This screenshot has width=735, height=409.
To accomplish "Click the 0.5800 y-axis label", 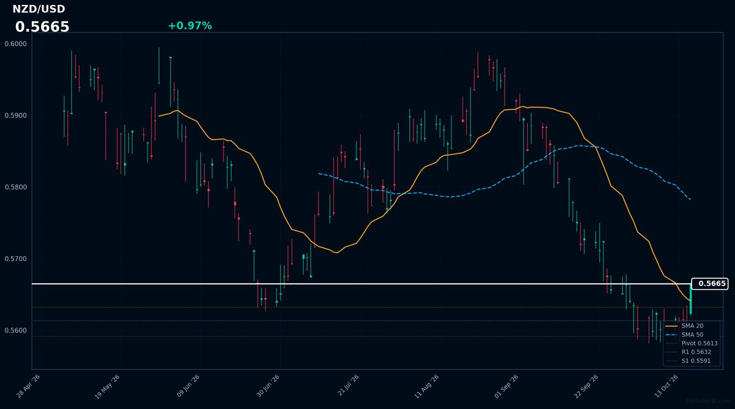I will point(15,187).
